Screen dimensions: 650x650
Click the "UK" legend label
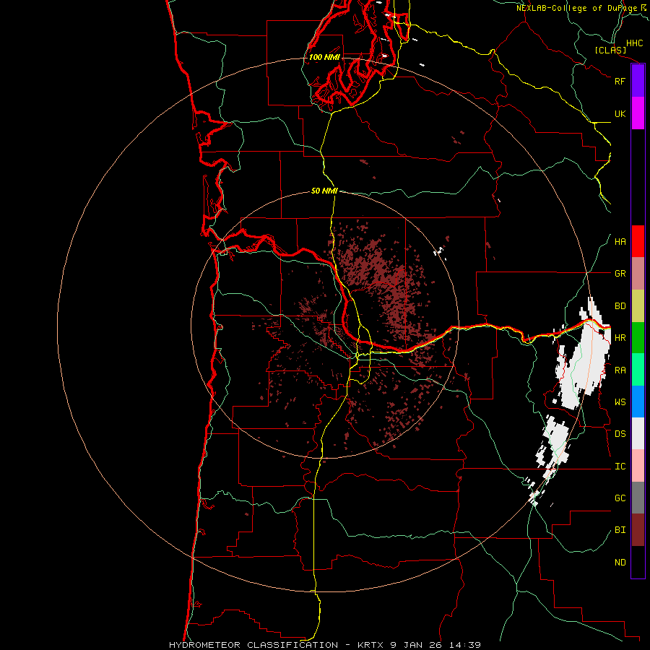tap(620, 113)
